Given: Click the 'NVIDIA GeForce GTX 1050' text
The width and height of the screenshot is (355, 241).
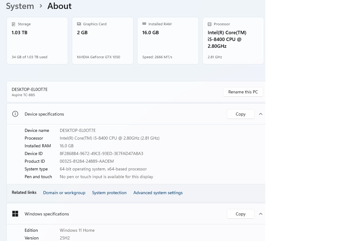Looking at the screenshot, I should tap(99, 57).
